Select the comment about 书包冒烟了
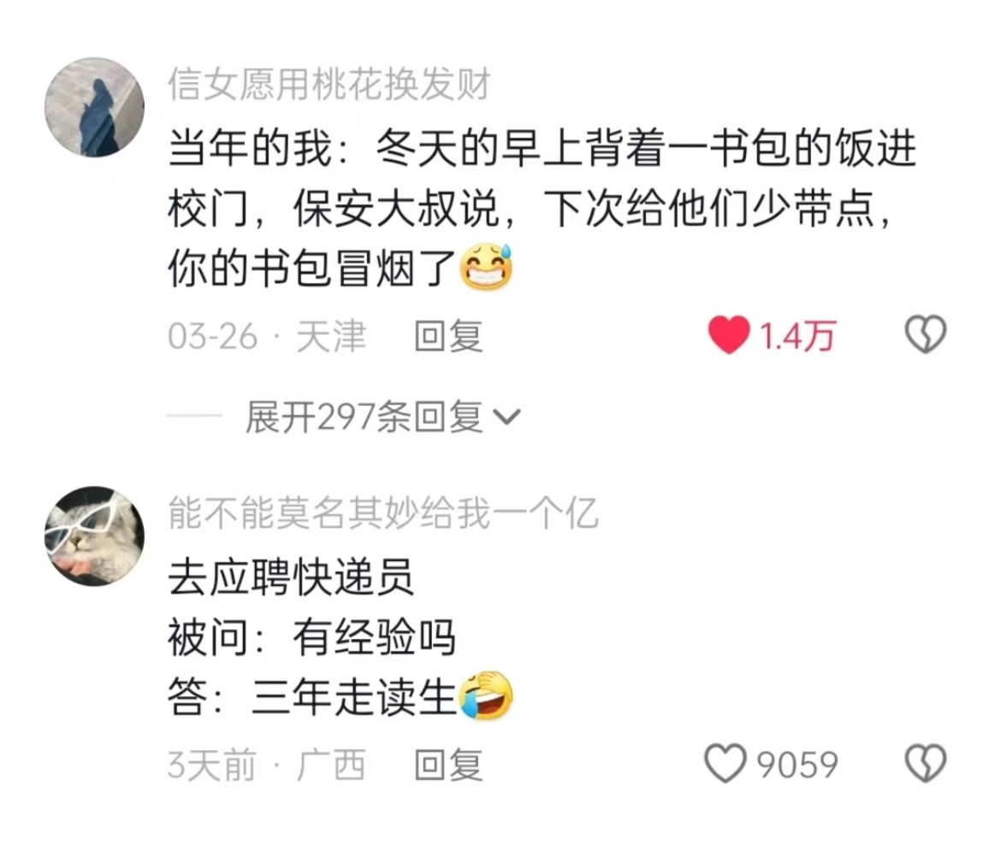The width and height of the screenshot is (1001, 863). coord(542,208)
